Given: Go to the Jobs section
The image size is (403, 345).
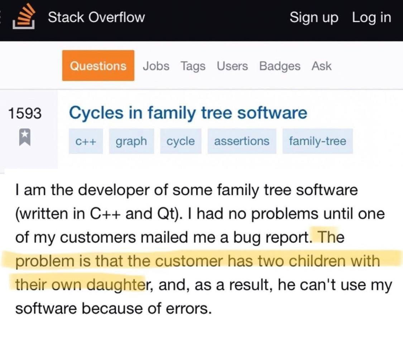Looking at the screenshot, I should pos(156,66).
